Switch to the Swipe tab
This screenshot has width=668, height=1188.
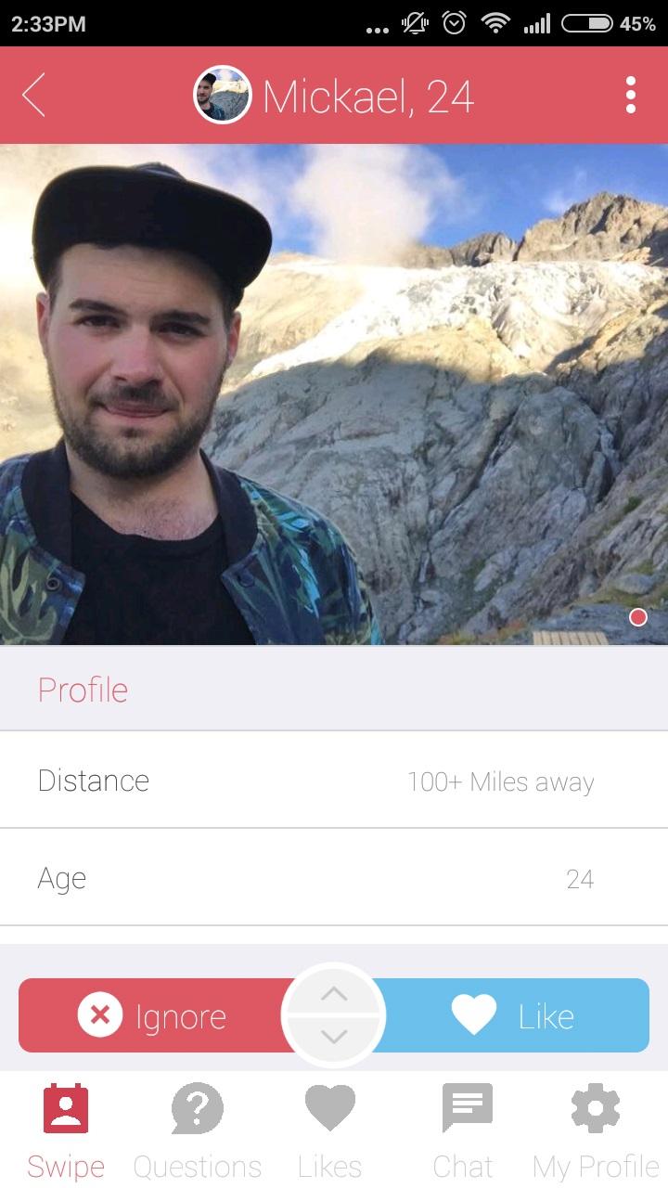[x=66, y=1132]
